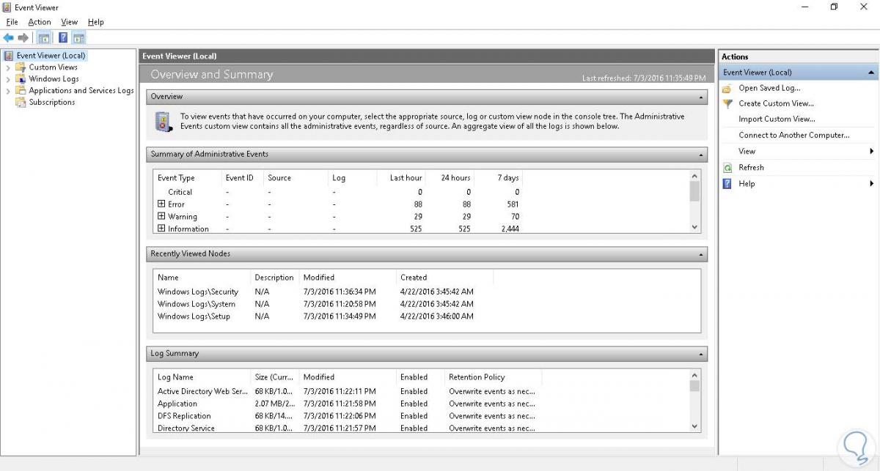Click the Size (Curr... column header

coord(275,377)
